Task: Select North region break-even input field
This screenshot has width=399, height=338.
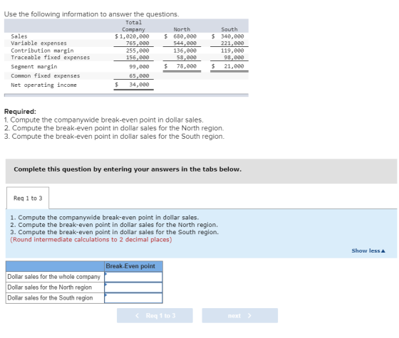Action: coord(133,287)
